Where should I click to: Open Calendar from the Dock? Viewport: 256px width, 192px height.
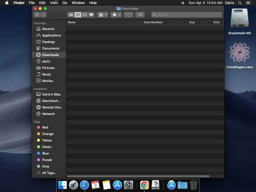click(x=95, y=185)
